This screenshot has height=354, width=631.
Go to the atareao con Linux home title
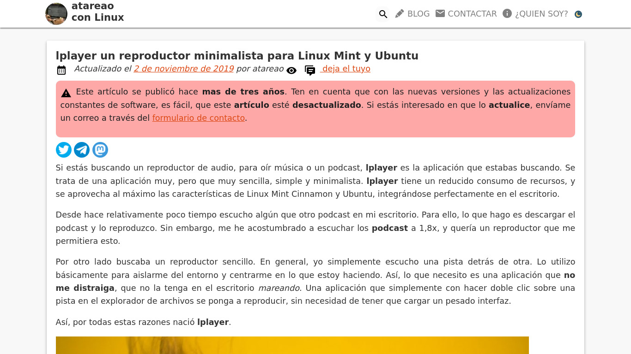(x=97, y=12)
